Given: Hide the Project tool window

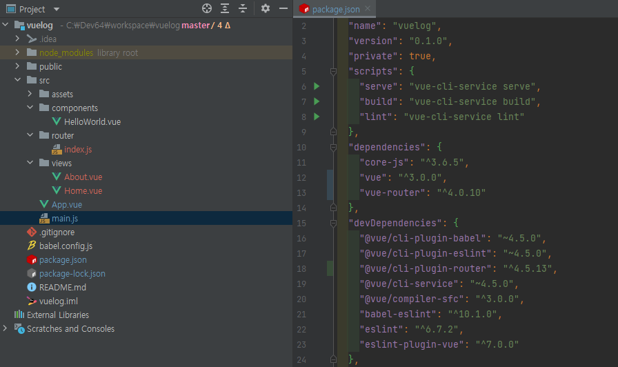Looking at the screenshot, I should coord(283,8).
